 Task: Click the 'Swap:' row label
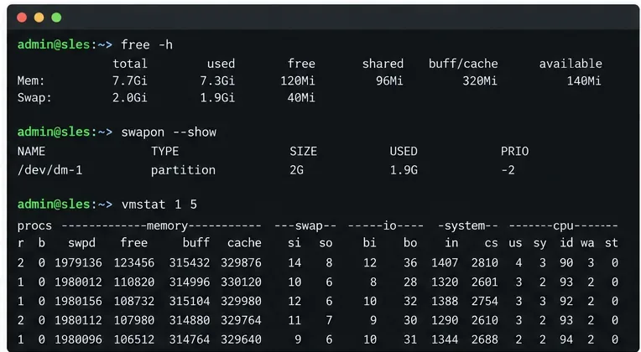click(34, 98)
